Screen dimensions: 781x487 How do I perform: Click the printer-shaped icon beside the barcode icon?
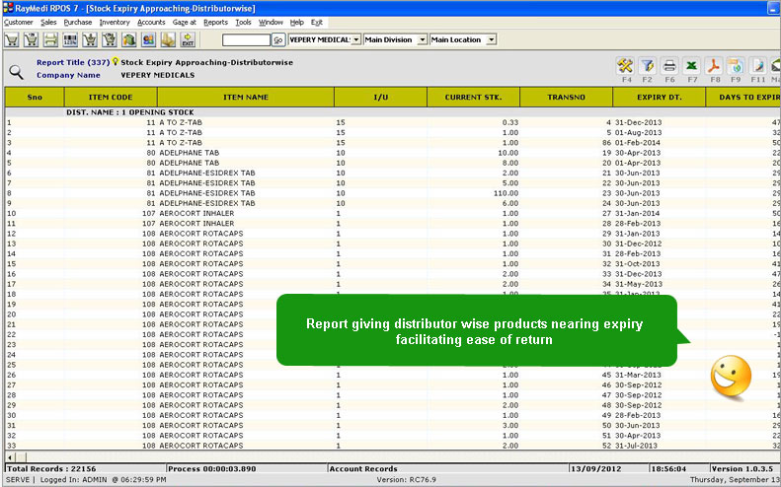(x=50, y=39)
